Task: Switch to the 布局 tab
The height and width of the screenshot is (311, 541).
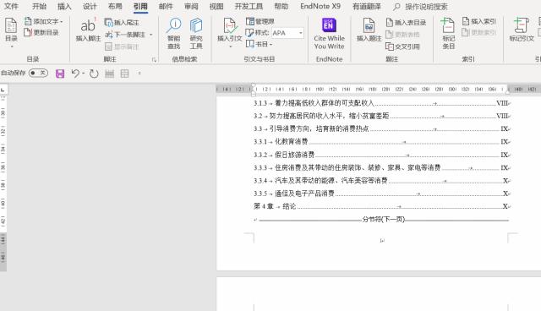Action: [x=115, y=6]
